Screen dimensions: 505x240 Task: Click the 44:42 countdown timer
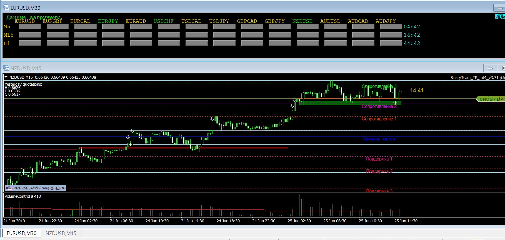point(412,43)
